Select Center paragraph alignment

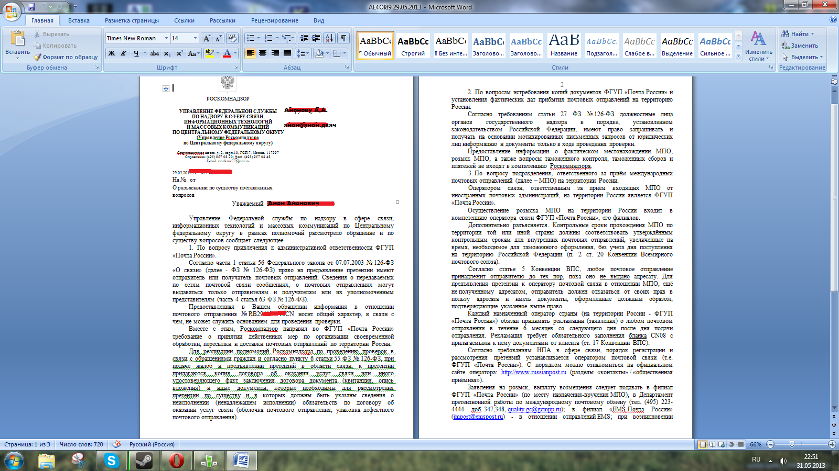[263, 53]
